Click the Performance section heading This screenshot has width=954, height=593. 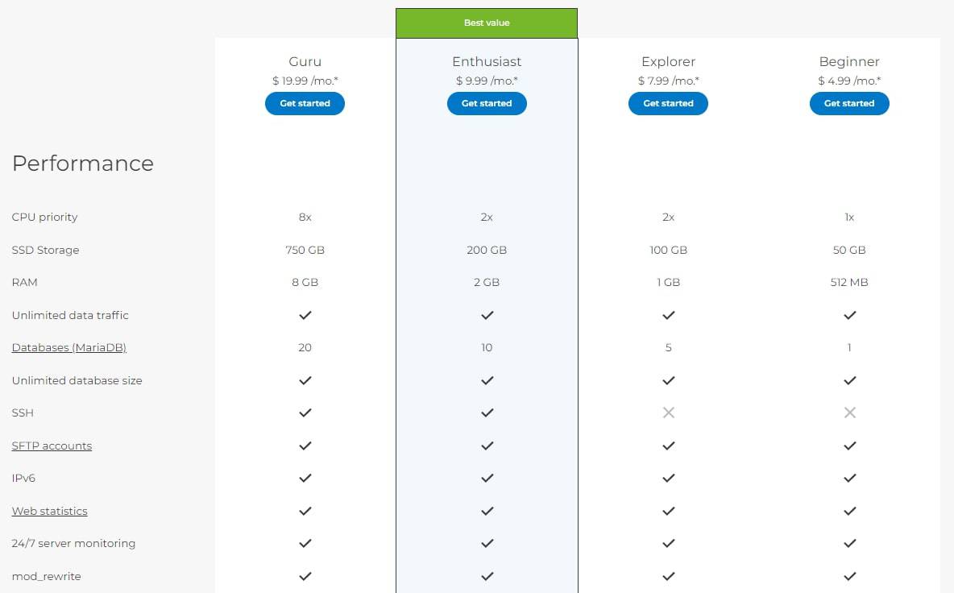[83, 163]
